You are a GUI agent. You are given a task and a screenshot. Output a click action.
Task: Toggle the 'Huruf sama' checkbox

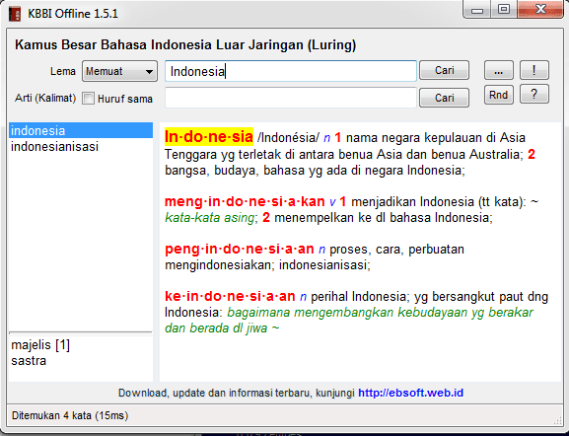(x=88, y=99)
